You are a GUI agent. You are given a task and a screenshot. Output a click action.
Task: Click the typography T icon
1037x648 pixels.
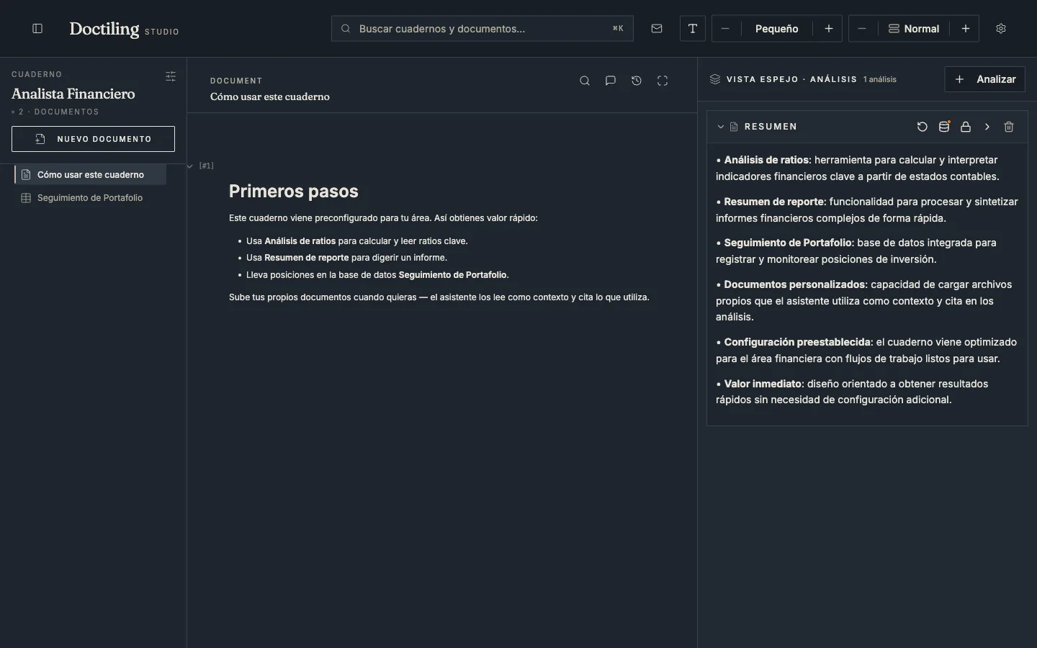(693, 29)
